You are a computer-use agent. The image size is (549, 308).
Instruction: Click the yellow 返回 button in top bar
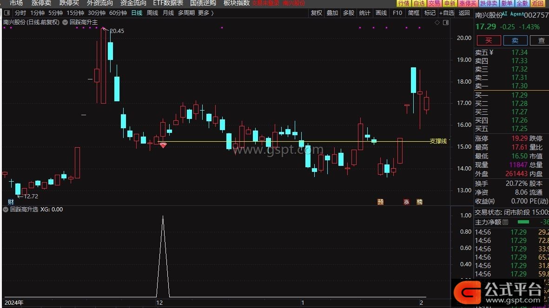537,3
